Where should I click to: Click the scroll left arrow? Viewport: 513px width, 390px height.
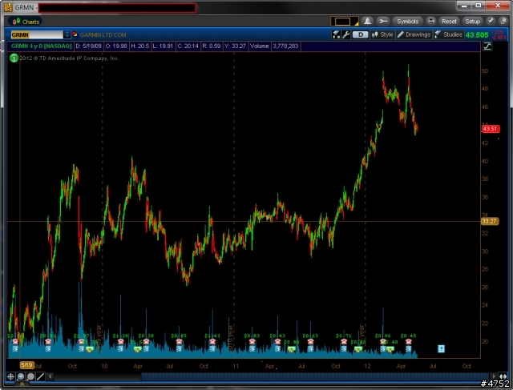click(x=50, y=376)
